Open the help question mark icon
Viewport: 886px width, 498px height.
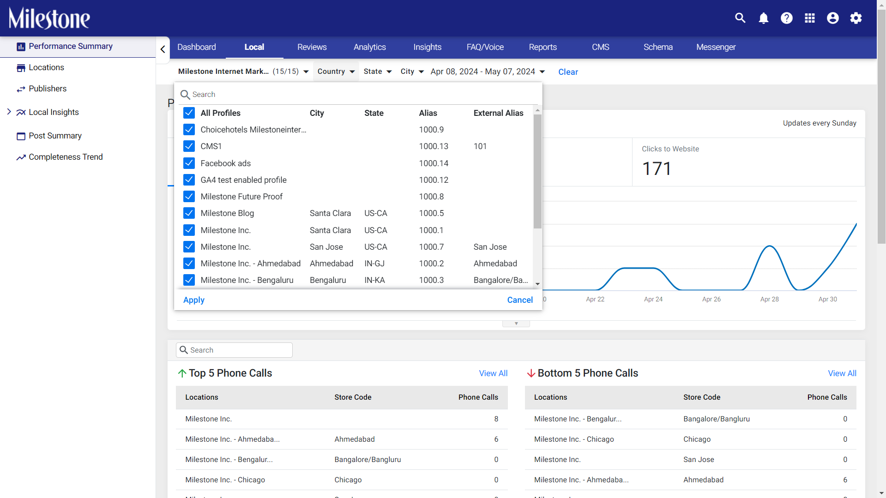[786, 18]
